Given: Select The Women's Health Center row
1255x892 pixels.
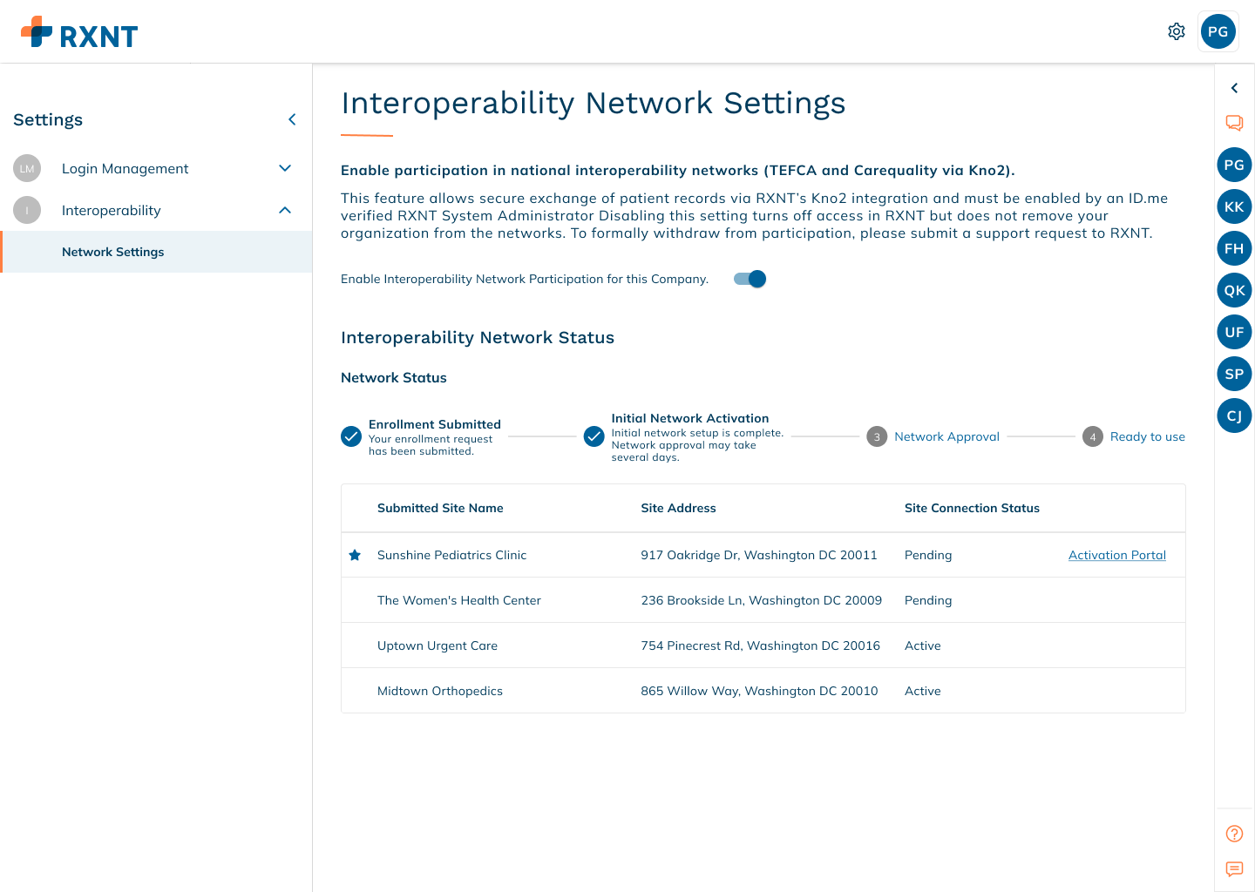Looking at the screenshot, I should [x=763, y=600].
